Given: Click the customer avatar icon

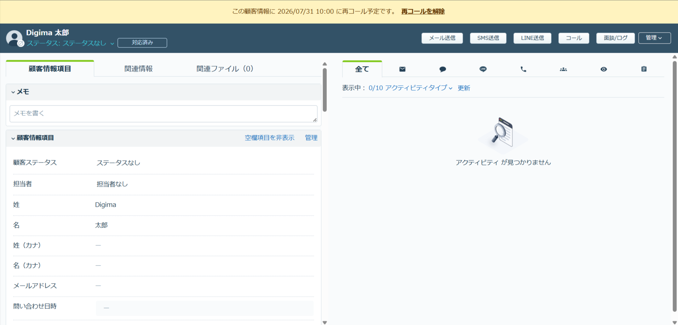Looking at the screenshot, I should tap(14, 38).
